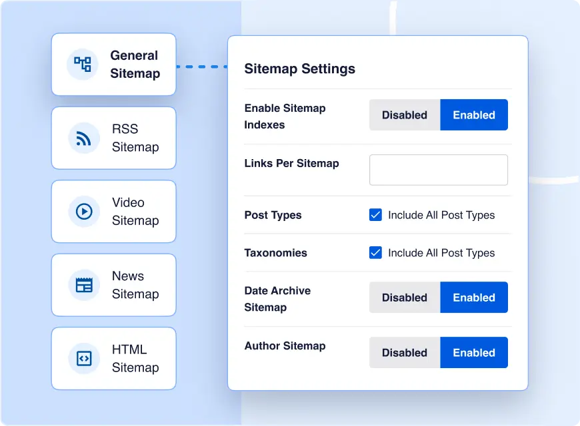
Task: Click the Video Sitemap play icon
Action: pyautogui.click(x=83, y=211)
